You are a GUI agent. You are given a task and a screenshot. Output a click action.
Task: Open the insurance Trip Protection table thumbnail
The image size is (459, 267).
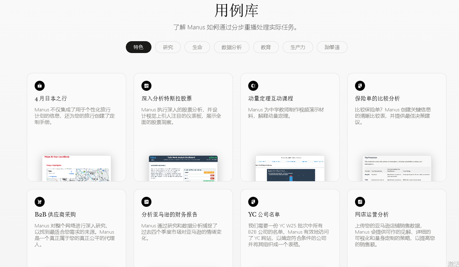coord(397,168)
